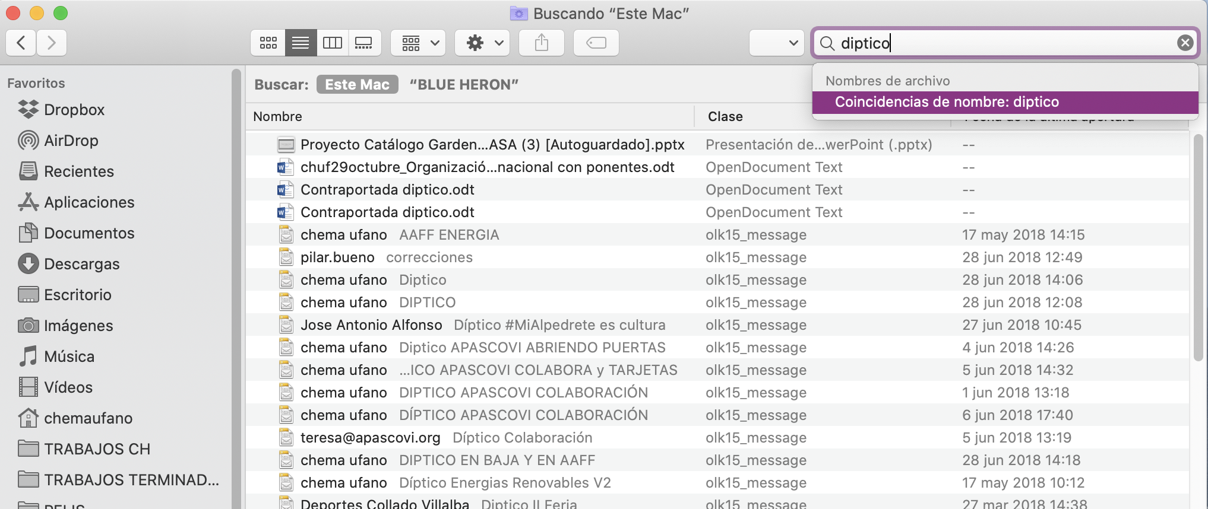Click the sidebar vertical scrollbar
Screen dimensions: 1208x509
tap(236, 289)
